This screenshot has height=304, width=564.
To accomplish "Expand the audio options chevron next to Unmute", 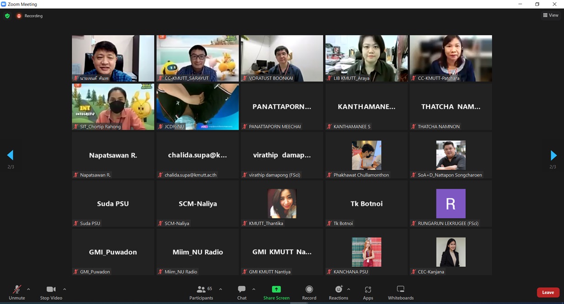I will 28,289.
